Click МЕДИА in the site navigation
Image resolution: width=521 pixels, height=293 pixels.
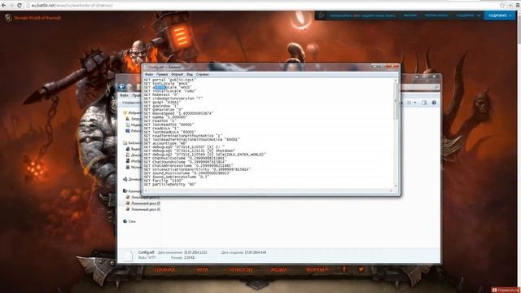[278, 269]
